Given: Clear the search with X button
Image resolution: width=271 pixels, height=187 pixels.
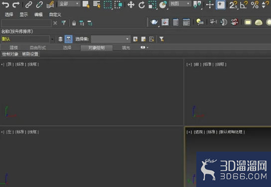Looking at the screenshot, I should 55,23.
